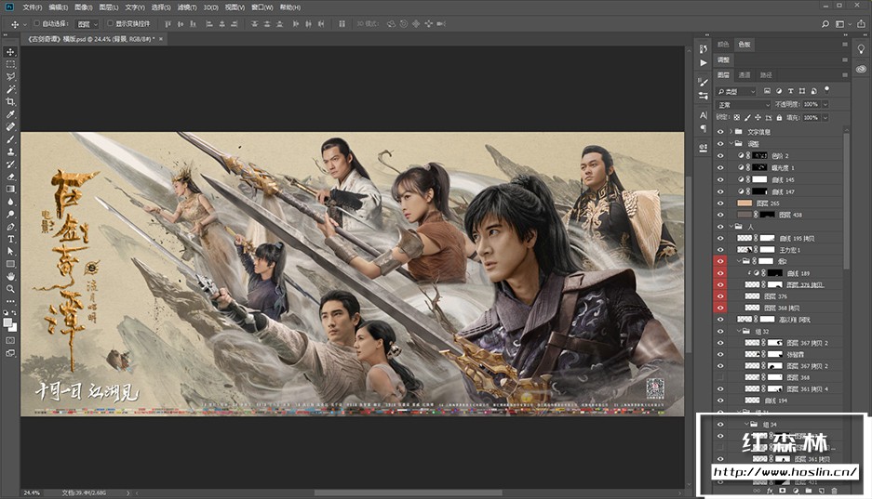
Task: Select the Magic Wand tool
Action: pos(10,89)
